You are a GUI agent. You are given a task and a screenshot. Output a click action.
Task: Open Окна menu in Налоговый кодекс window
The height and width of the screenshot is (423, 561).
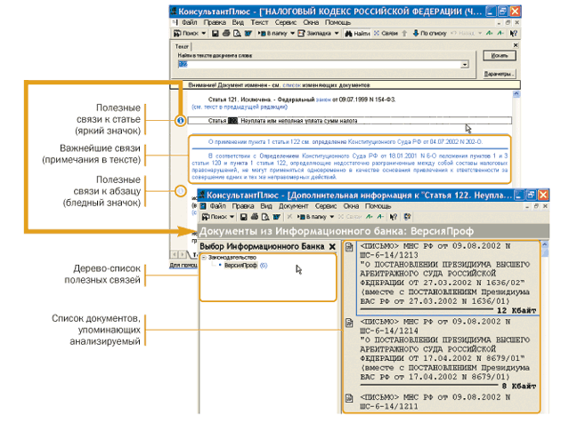(311, 22)
